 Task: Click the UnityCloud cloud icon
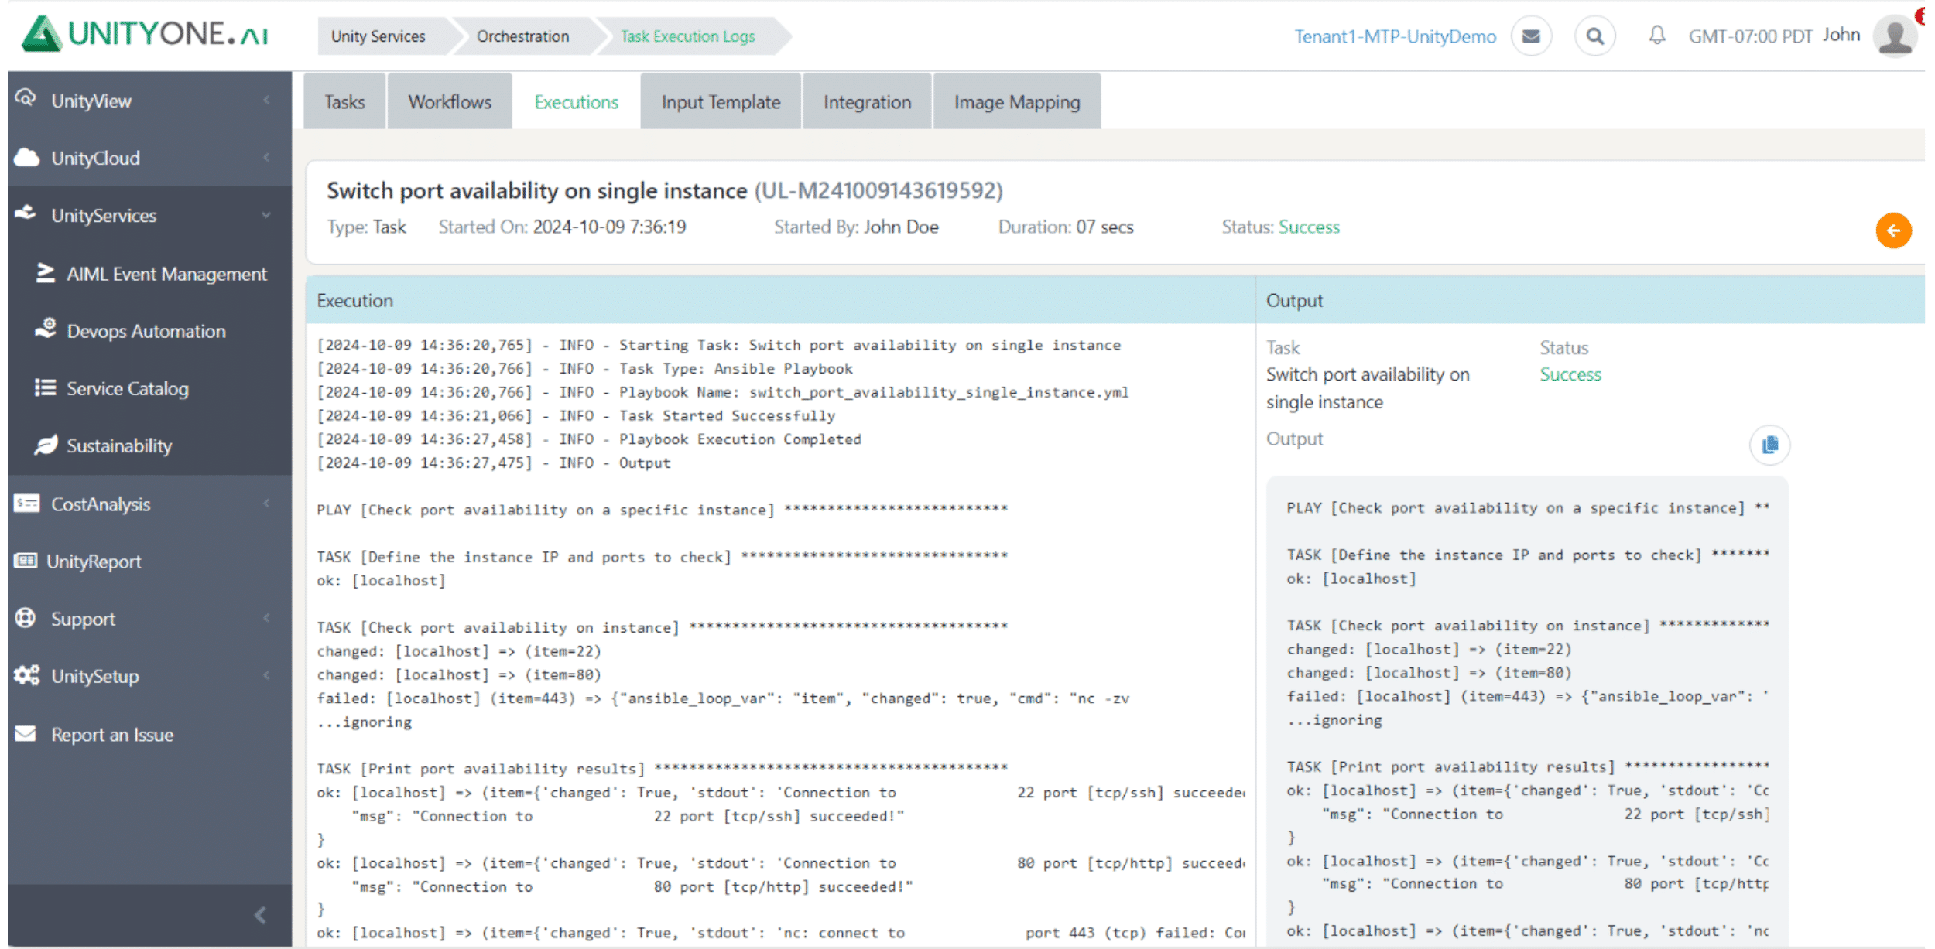coord(26,157)
